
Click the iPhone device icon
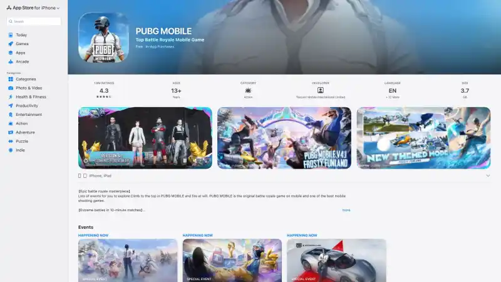[80, 175]
